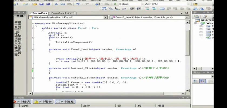Click the editor horizontal scroll right arrow
227x108 pixels.
(x=183, y=93)
